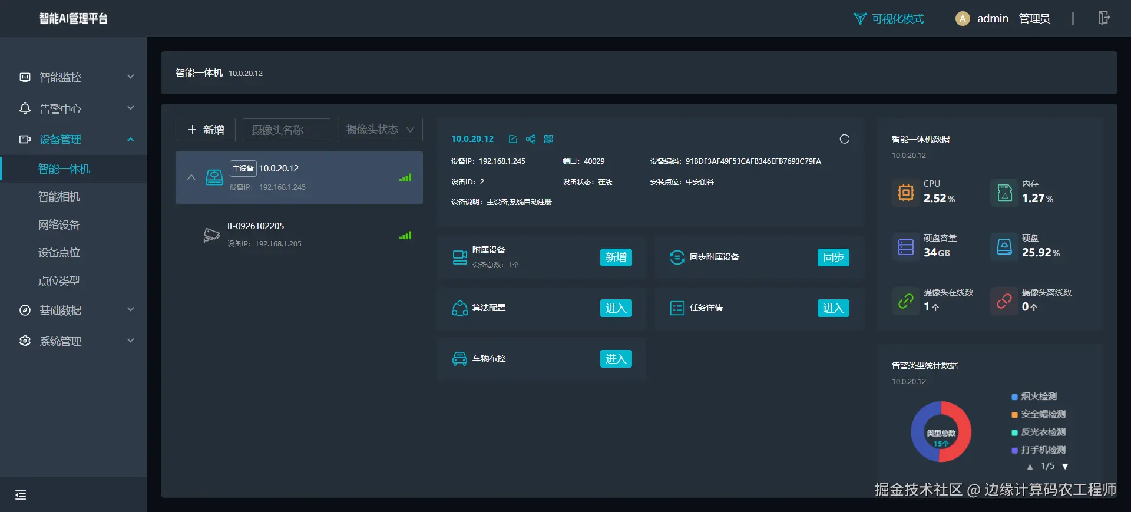Toggle 烟火检测 legend swatch
1131x512 pixels.
coord(1014,397)
